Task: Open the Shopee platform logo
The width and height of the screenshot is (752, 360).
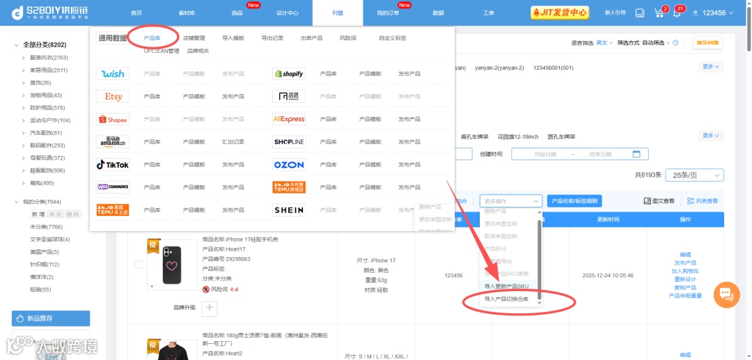Action: [x=113, y=119]
